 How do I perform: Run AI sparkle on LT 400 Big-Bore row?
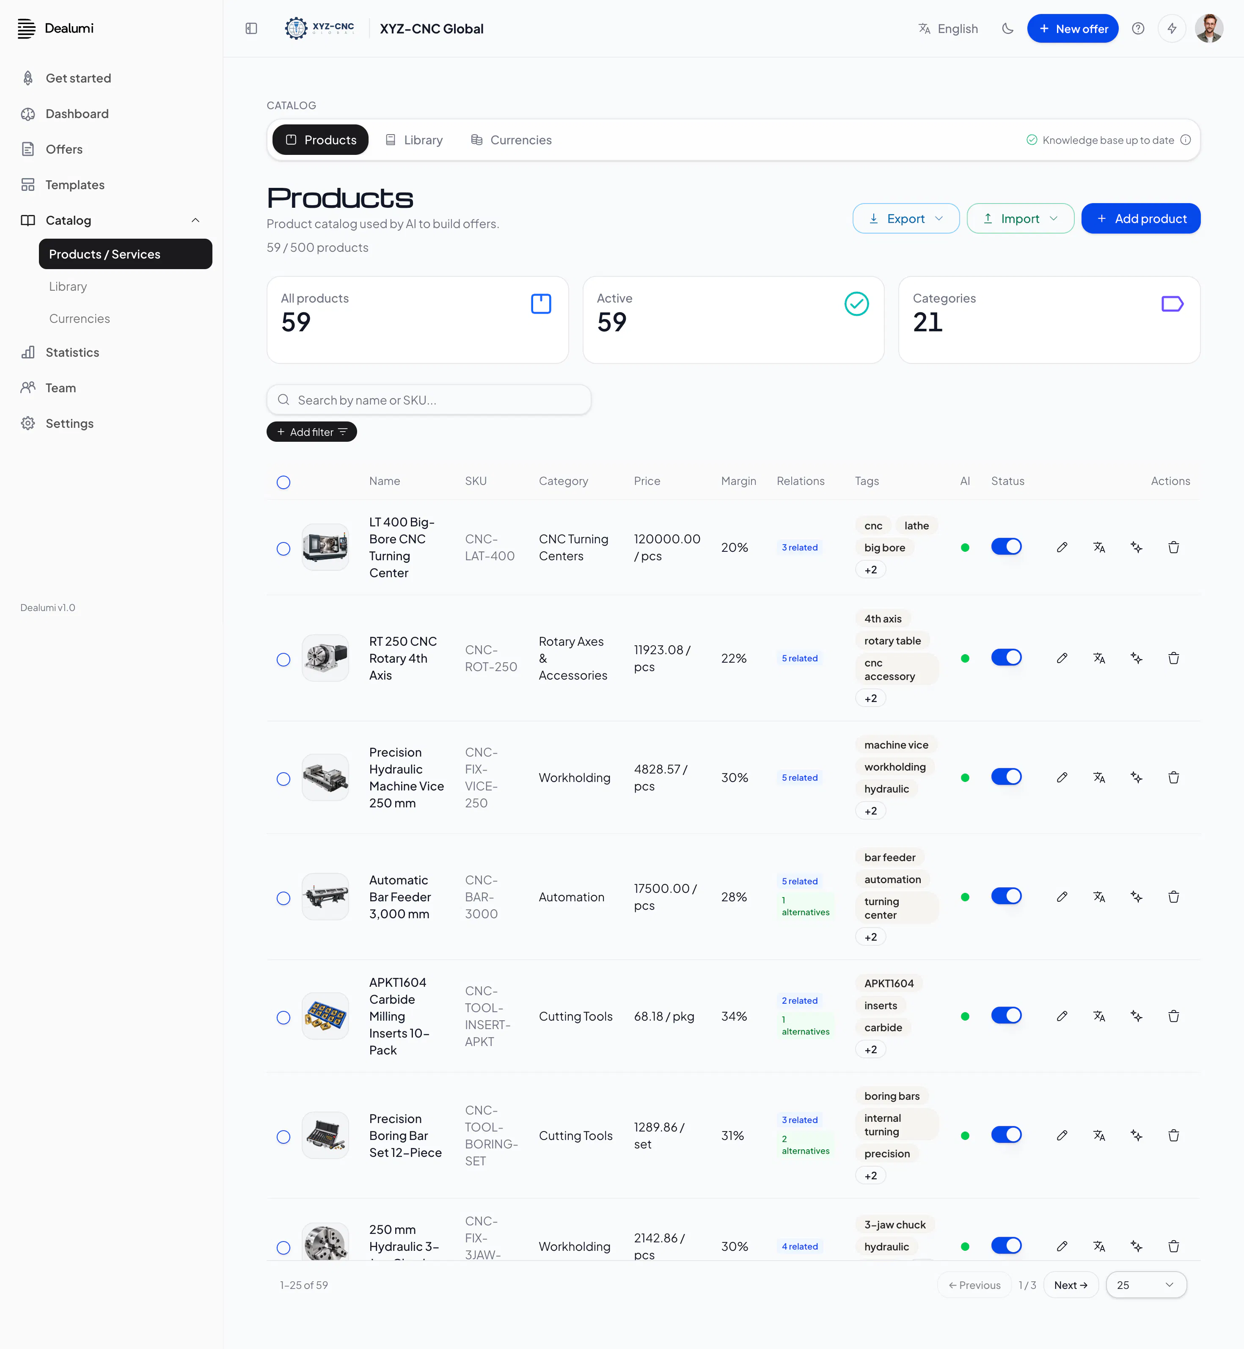(x=1136, y=547)
